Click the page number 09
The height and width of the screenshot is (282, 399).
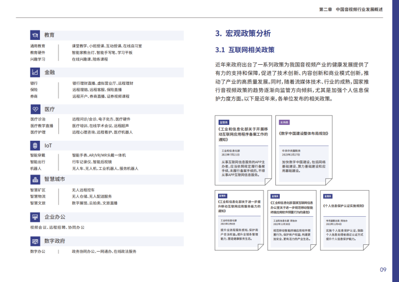383,269
